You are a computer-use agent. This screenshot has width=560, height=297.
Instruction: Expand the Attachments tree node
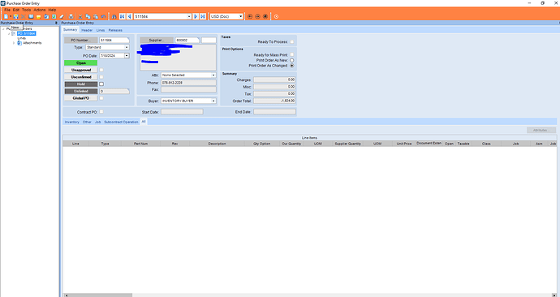(14, 43)
